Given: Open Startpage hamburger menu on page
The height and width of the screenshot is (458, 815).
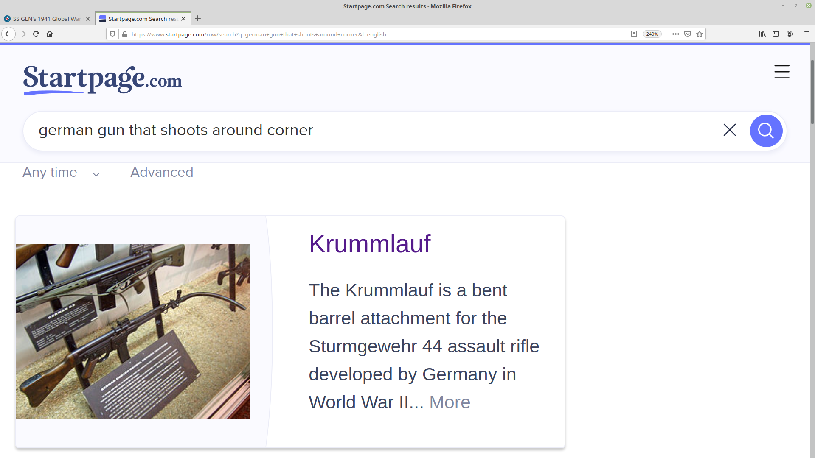Looking at the screenshot, I should 782,72.
